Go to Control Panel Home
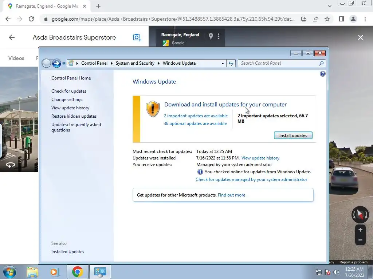 [71, 78]
